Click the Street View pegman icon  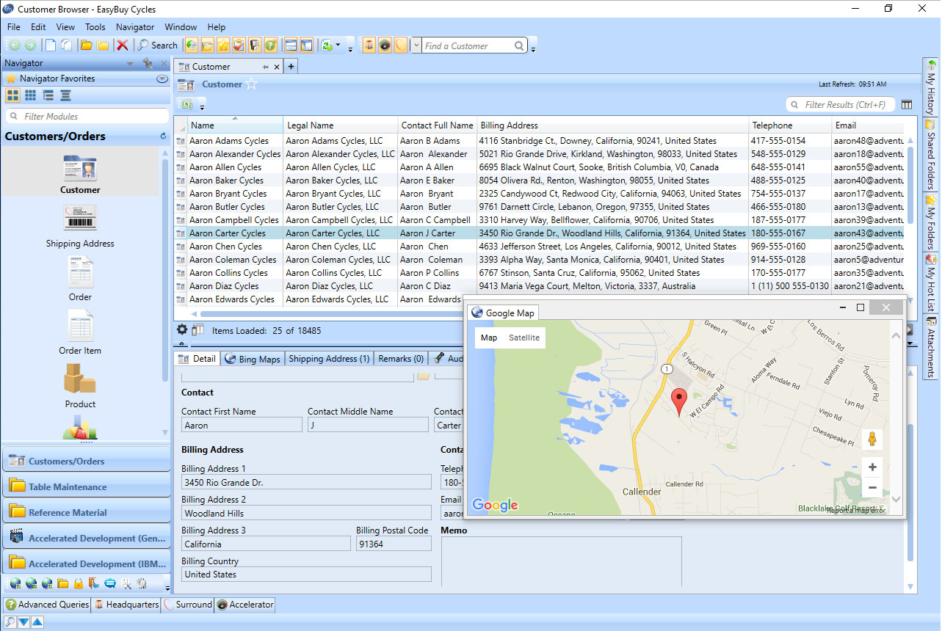click(x=872, y=439)
